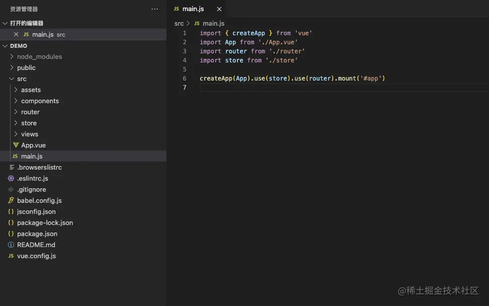Click the JS icon of vue.config.js
This screenshot has height=306, width=489.
tap(11, 256)
